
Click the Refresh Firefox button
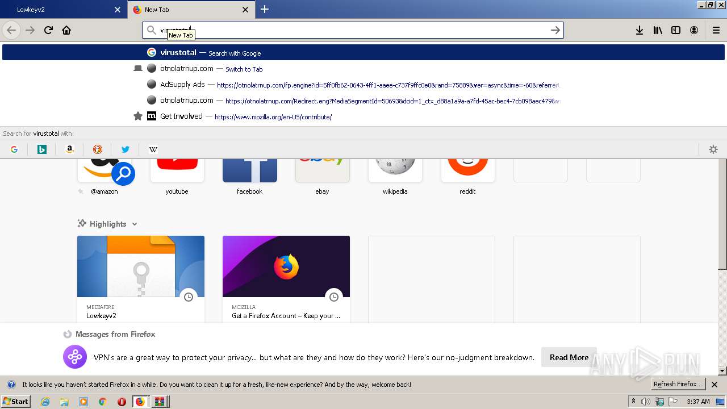tap(678, 384)
